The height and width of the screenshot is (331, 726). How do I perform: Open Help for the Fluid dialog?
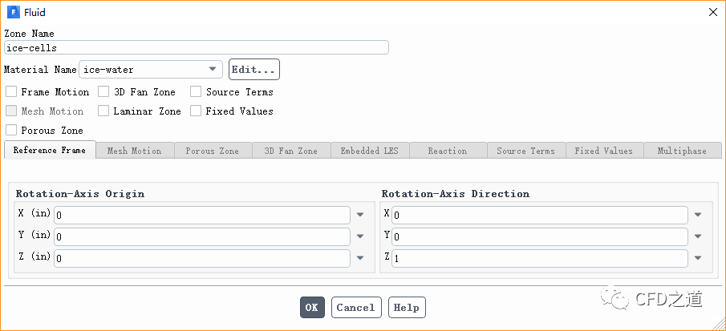point(407,307)
